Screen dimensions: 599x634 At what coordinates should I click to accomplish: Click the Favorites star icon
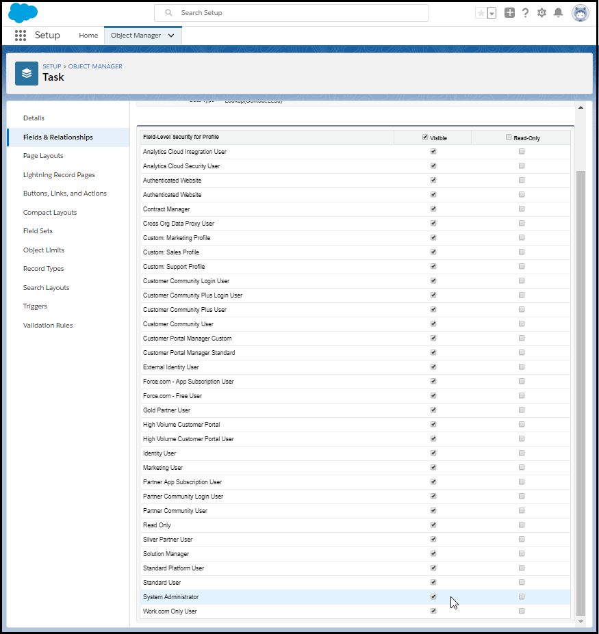pyautogui.click(x=481, y=13)
